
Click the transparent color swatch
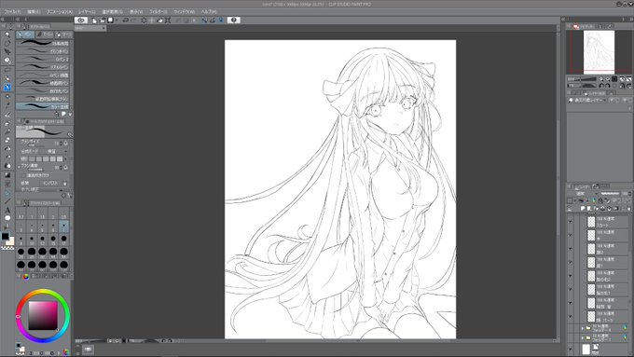(x=7, y=248)
